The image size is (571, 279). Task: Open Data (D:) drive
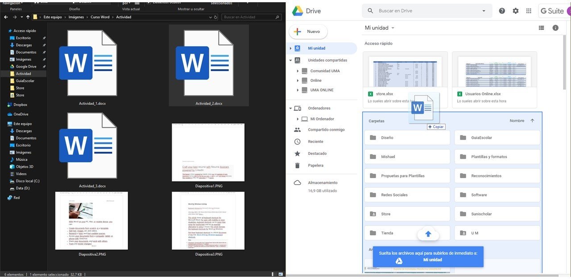coord(22,188)
